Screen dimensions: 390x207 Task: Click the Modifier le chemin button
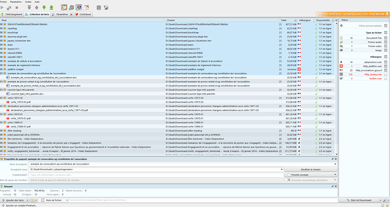point(310,170)
